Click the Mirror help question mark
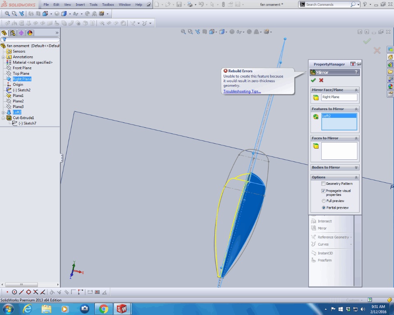Viewport: 394px width, 315px height. tap(356, 72)
